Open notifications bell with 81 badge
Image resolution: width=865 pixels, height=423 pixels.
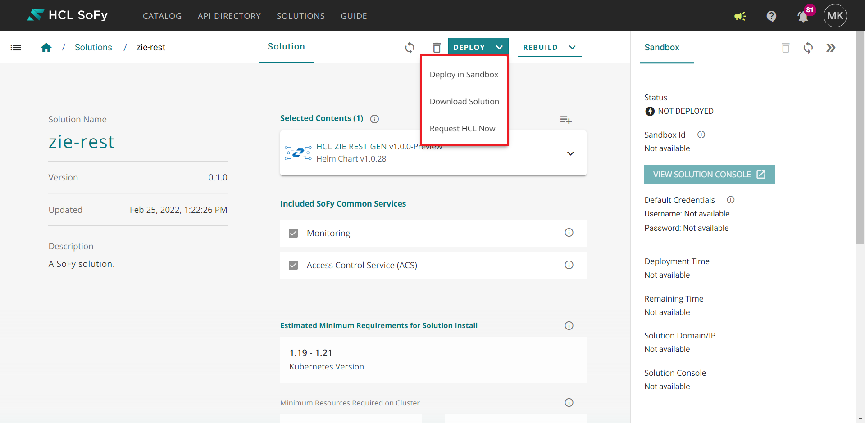coord(803,17)
